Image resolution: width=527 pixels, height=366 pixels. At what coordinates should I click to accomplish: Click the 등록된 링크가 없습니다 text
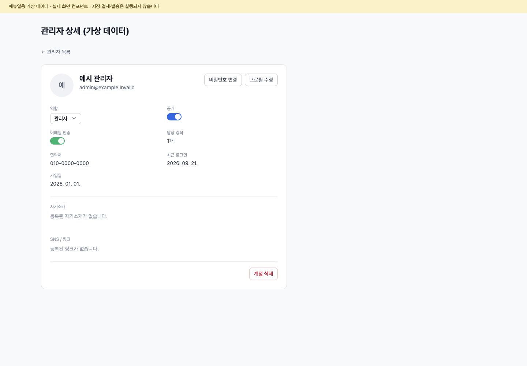[74, 249]
